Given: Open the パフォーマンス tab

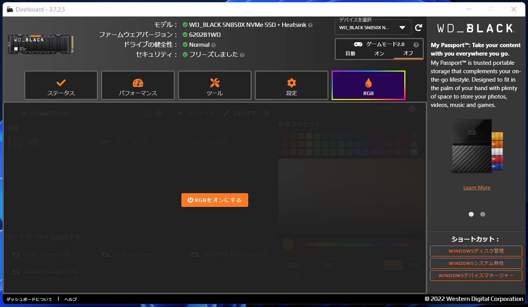Looking at the screenshot, I should pos(138,85).
